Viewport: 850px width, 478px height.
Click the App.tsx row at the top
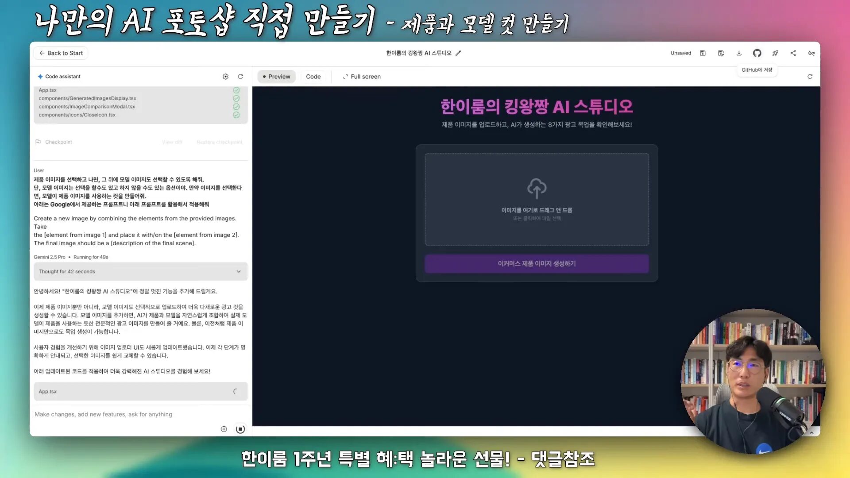coord(141,90)
